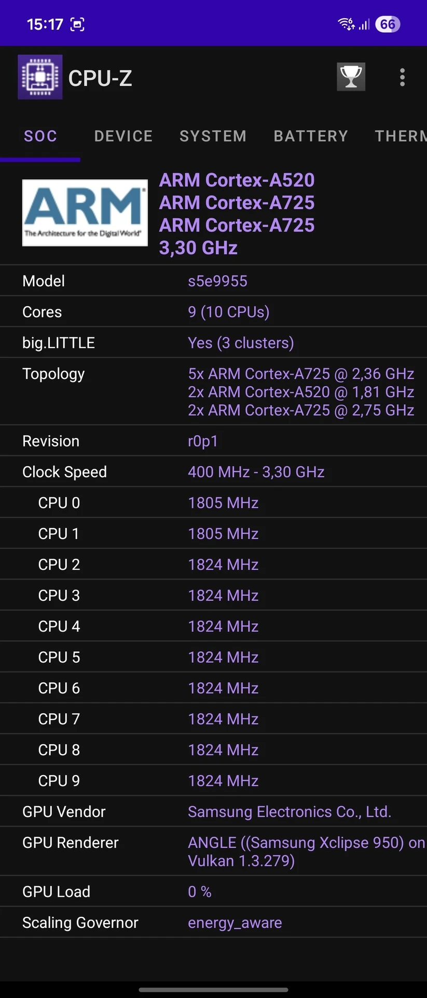Tap the CPU-Z chip app icon
Image resolution: width=427 pixels, height=998 pixels.
[40, 77]
